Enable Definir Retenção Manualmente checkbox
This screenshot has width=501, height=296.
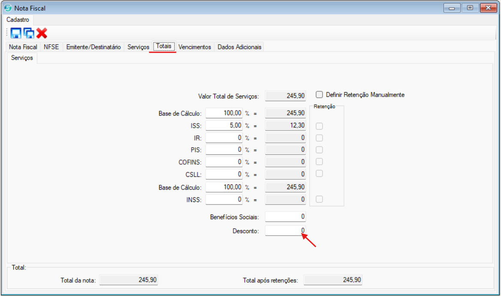[319, 94]
